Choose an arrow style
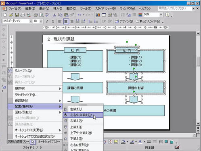Viewport: 201px width, 151px height. pos(161,142)
